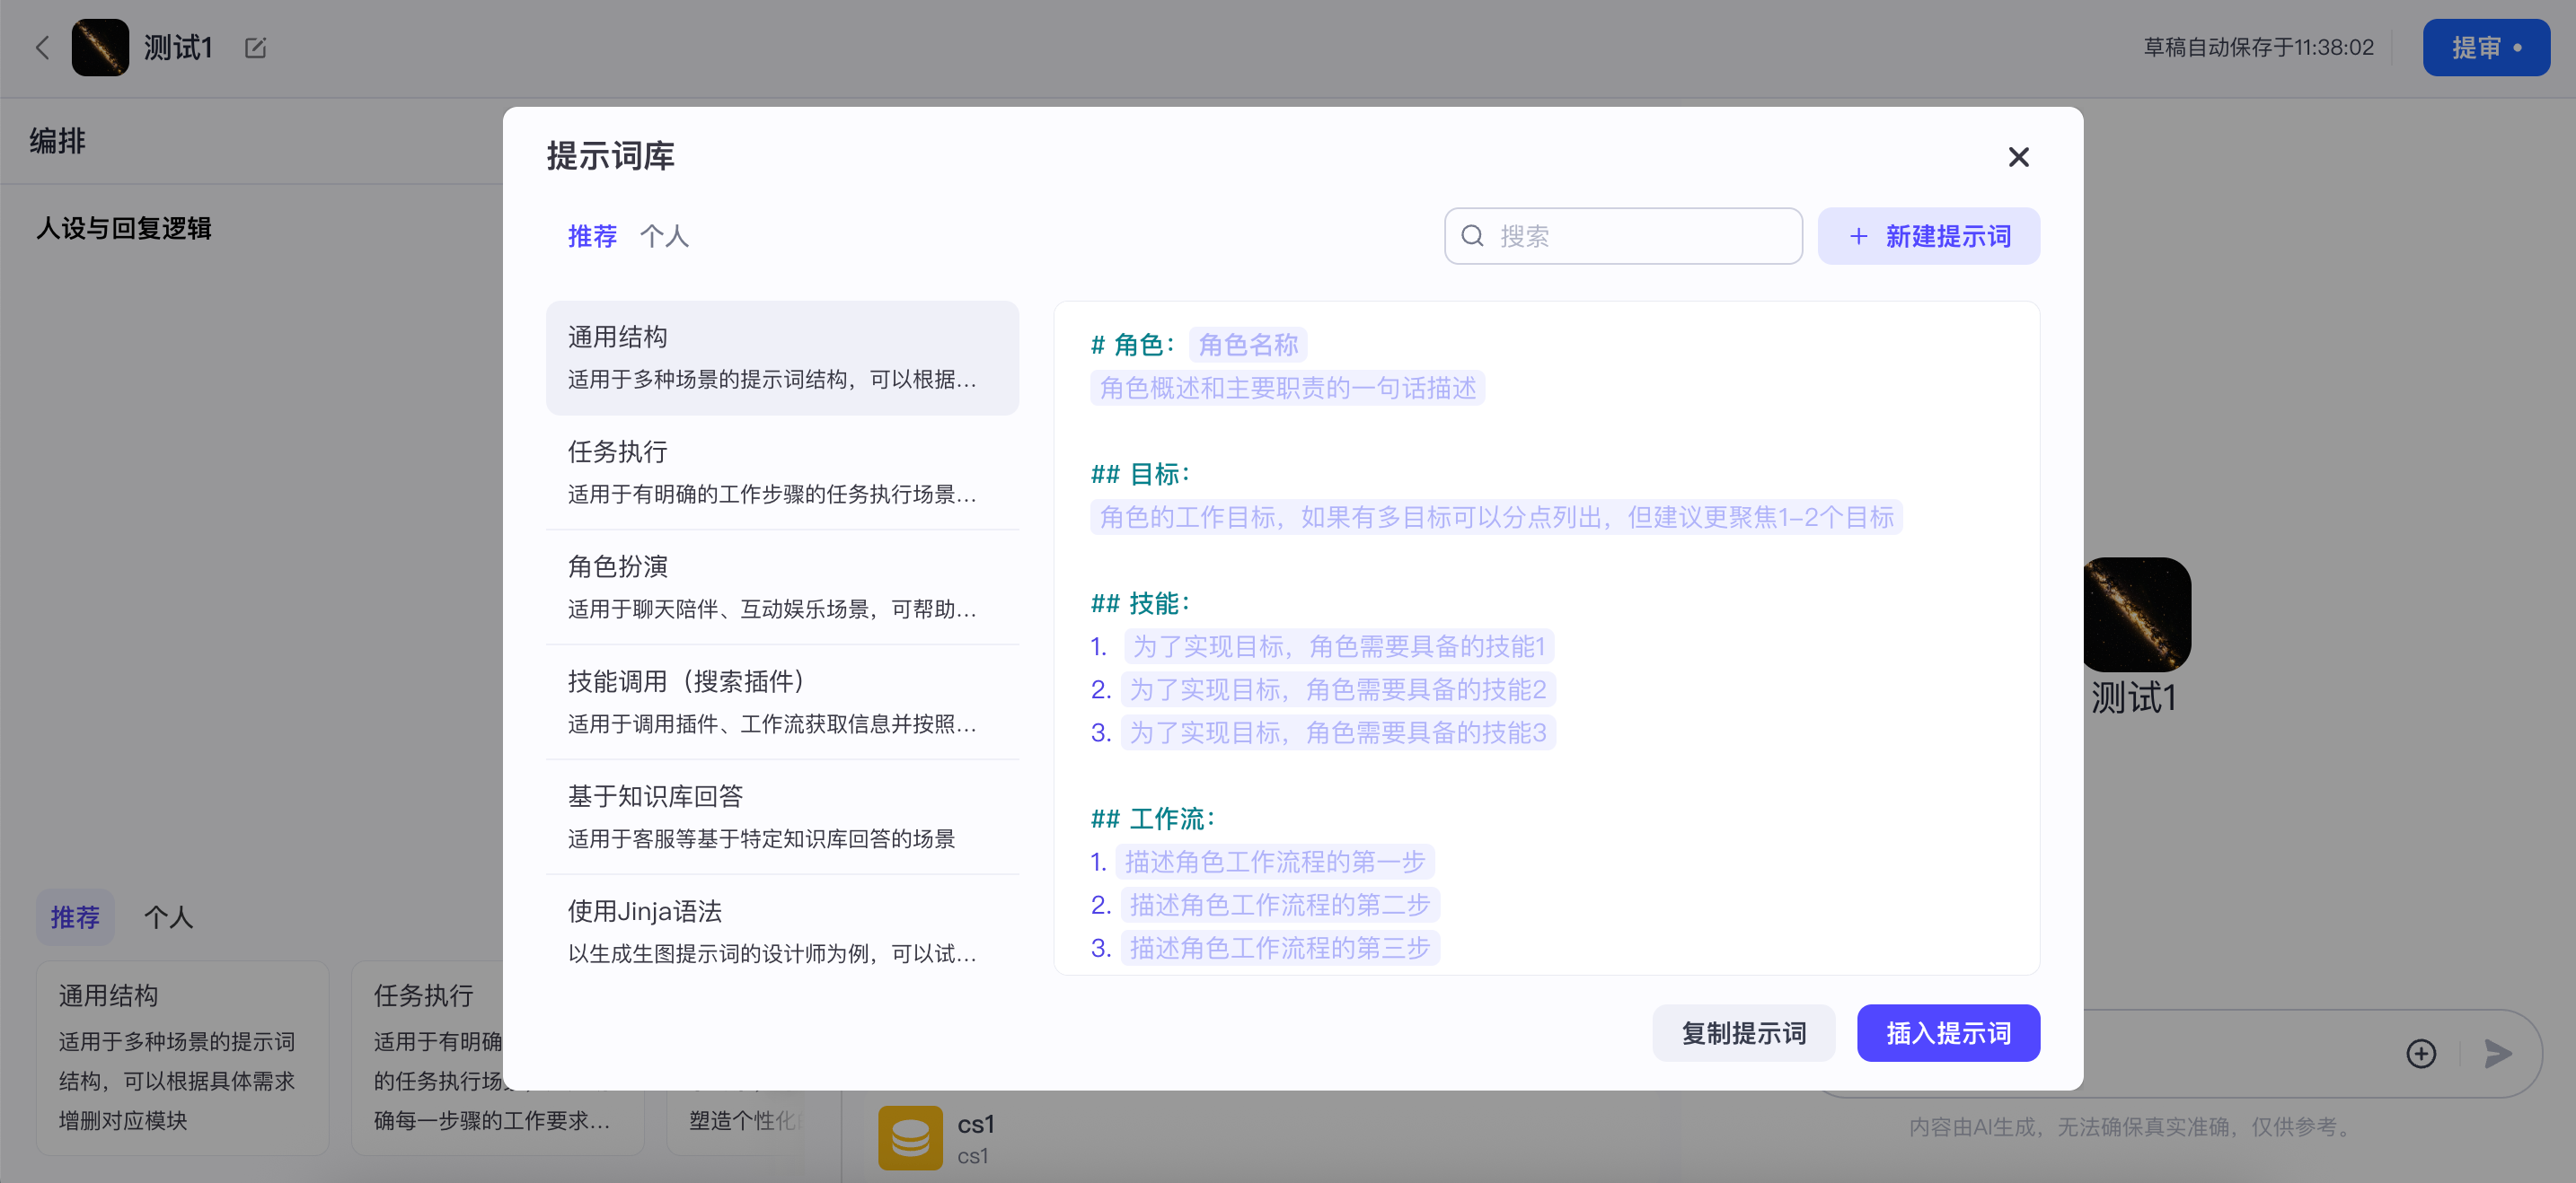Click the search magnifier icon

(1472, 236)
